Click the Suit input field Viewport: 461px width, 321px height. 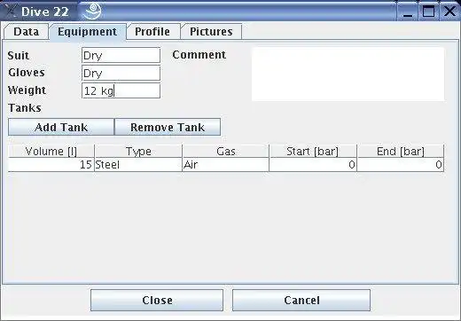tap(121, 55)
